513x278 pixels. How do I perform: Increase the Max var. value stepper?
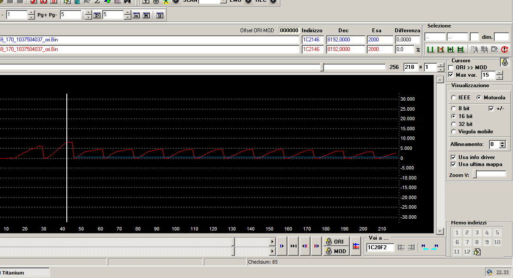pos(499,73)
